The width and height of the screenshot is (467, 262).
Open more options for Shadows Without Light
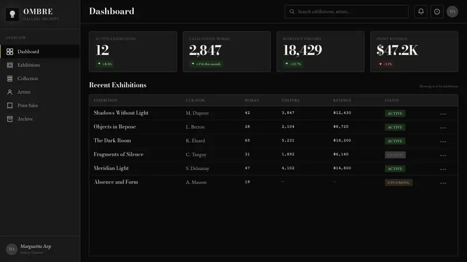click(443, 114)
